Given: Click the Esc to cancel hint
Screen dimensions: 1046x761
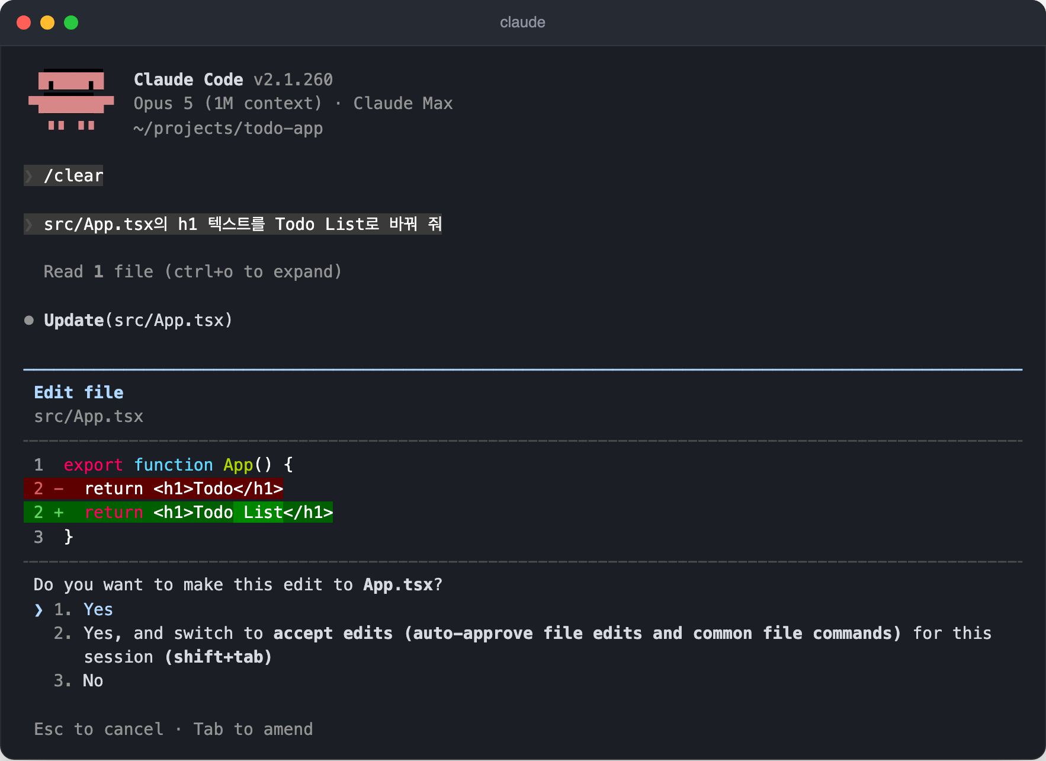Looking at the screenshot, I should click(99, 729).
